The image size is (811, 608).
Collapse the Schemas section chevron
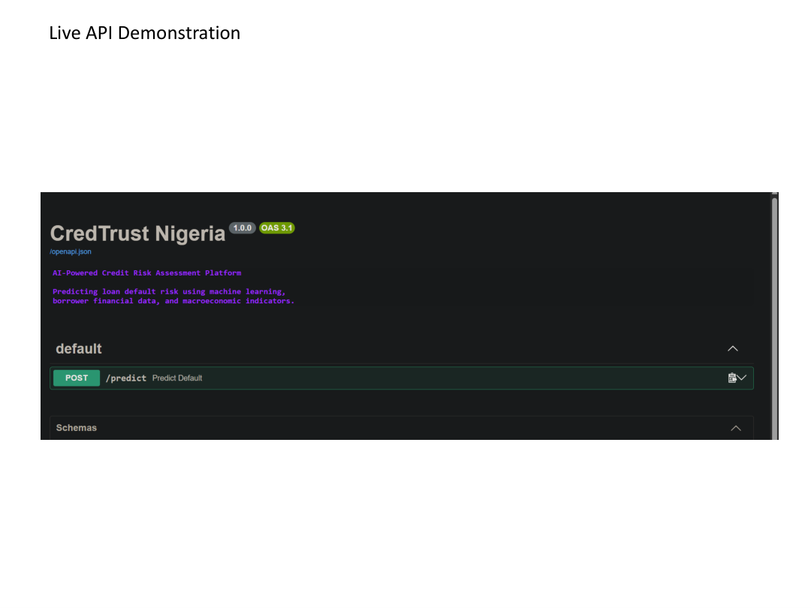(736, 428)
